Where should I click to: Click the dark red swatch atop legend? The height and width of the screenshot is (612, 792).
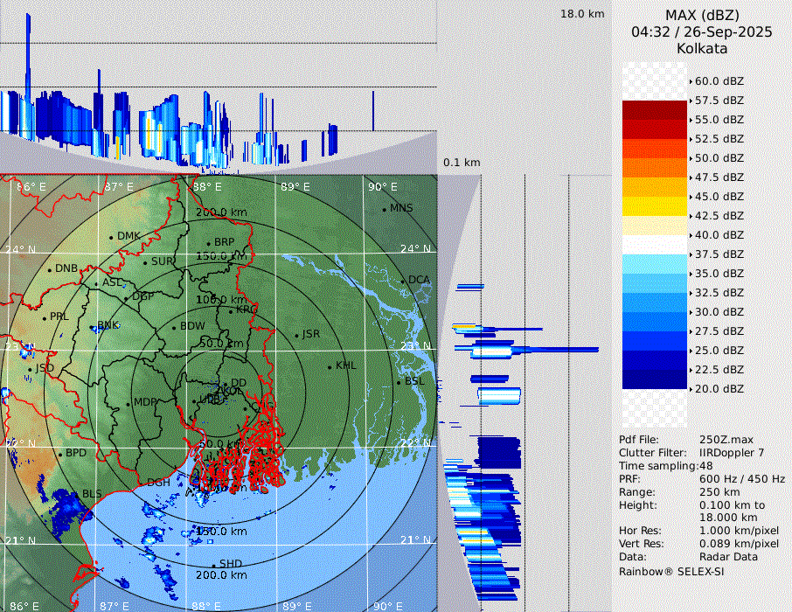click(655, 110)
